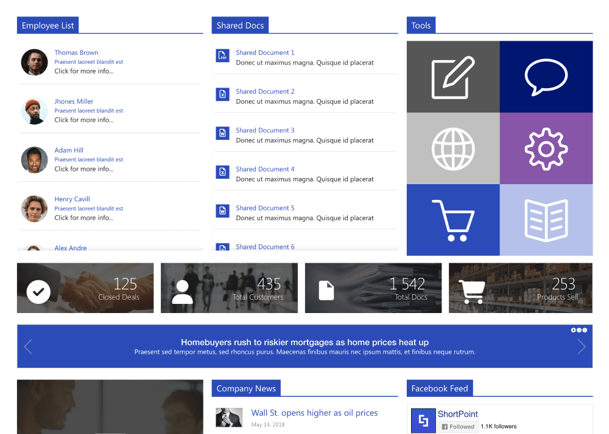Click the cart icon on Products Sell
The height and width of the screenshot is (434, 609).
click(472, 291)
